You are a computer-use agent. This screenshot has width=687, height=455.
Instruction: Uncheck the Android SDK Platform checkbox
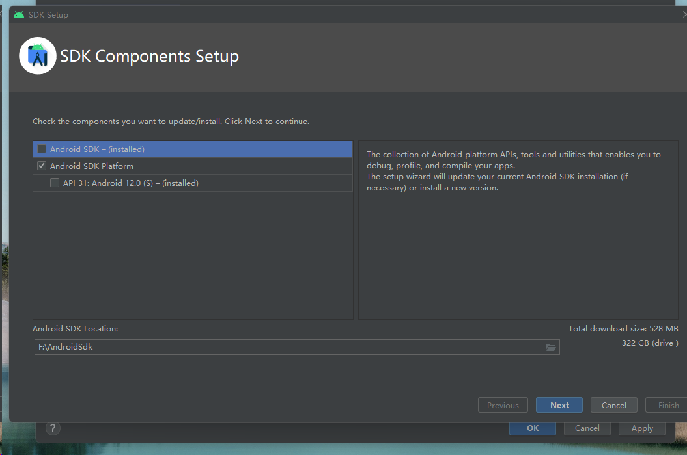pyautogui.click(x=42, y=166)
